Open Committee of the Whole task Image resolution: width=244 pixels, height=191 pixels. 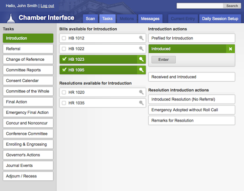(x=28, y=91)
